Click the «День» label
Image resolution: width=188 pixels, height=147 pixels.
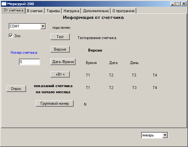click(134, 63)
